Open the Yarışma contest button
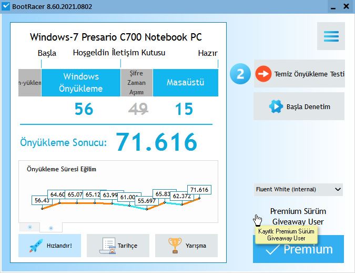The height and width of the screenshot is (273, 355). click(186, 246)
